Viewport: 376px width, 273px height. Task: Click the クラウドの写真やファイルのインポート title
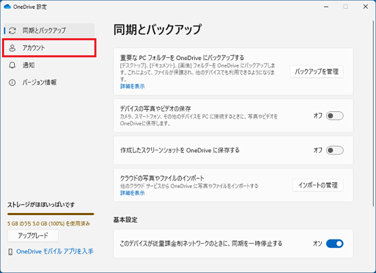point(162,178)
